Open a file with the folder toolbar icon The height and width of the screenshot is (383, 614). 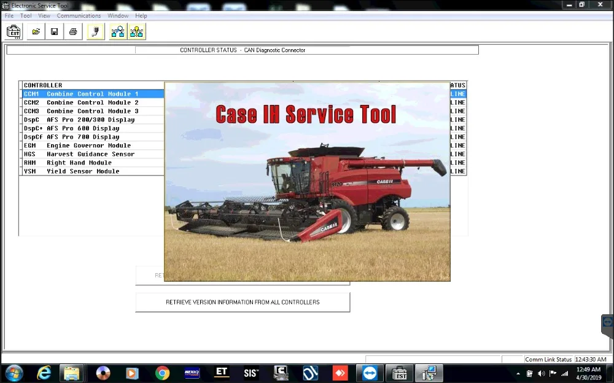[36, 32]
